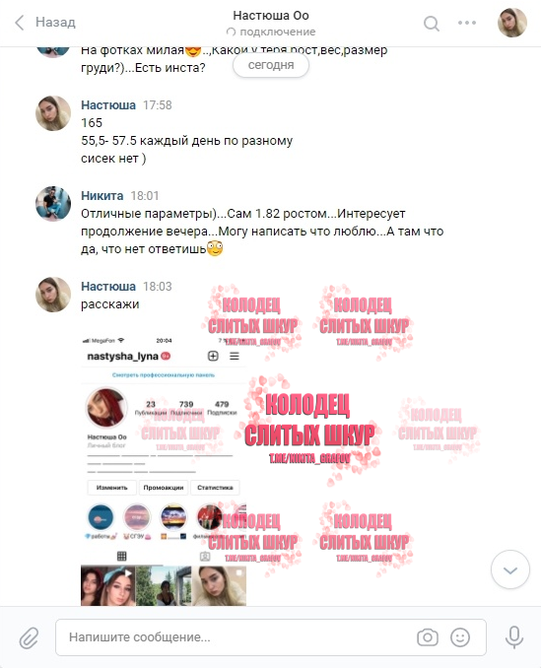Open chat title Настюша Оо in header

(x=271, y=16)
